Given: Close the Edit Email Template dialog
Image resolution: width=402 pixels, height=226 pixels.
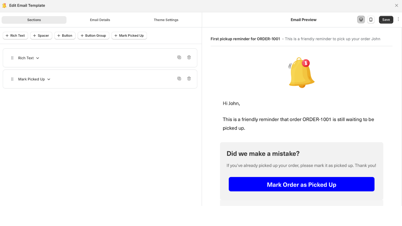Looking at the screenshot, I should pos(397,5).
